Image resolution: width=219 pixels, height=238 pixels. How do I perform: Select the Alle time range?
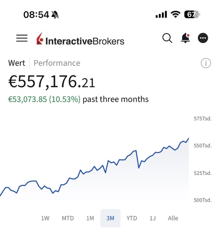pyautogui.click(x=173, y=218)
